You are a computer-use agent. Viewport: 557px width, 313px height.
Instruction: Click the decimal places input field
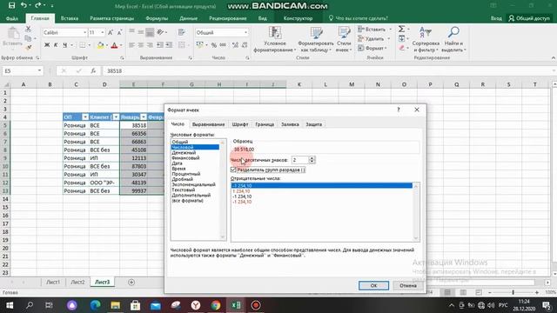[299, 160]
